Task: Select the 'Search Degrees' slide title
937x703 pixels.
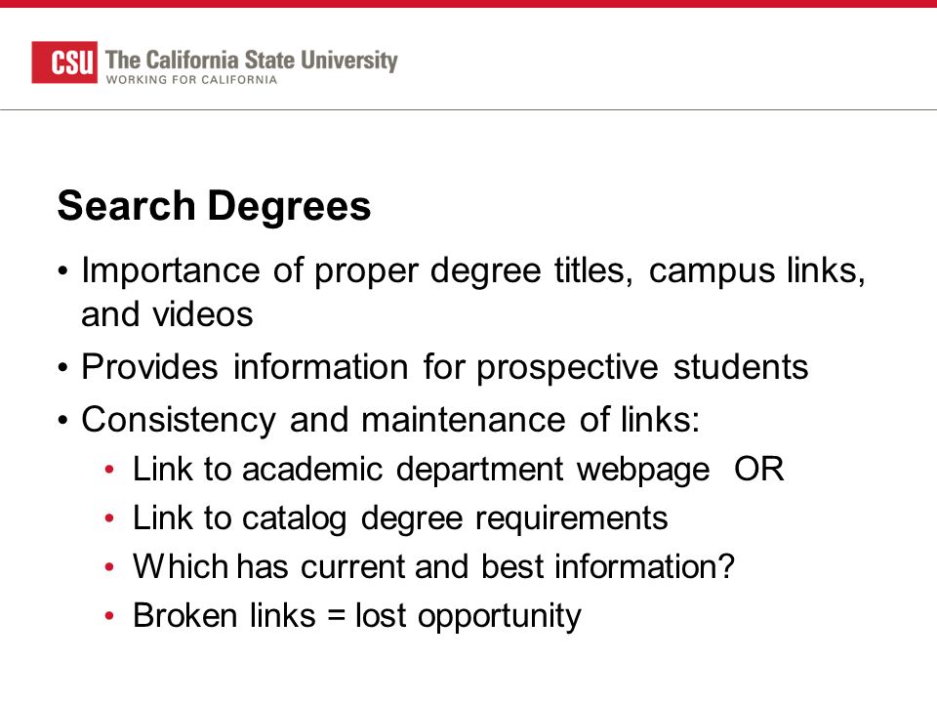Action: (214, 206)
